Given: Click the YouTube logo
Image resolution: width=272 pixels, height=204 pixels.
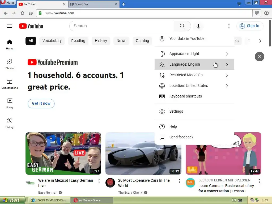Looking at the screenshot, I should pyautogui.click(x=31, y=26).
